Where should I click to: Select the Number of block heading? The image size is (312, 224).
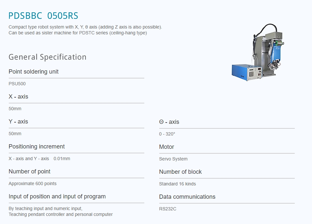click(180, 172)
